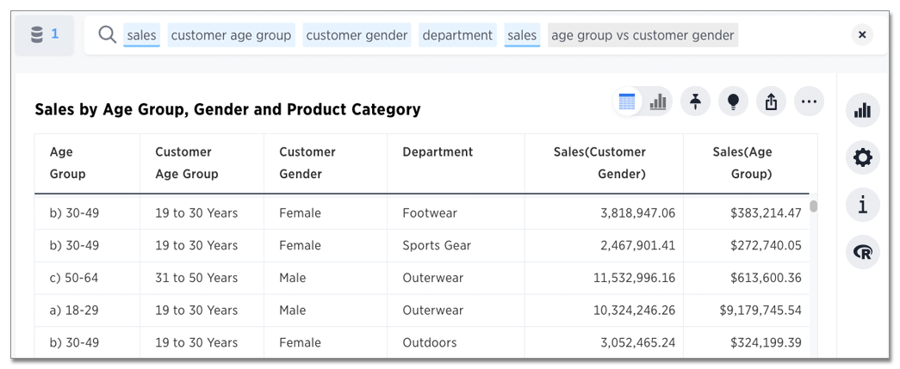This screenshot has height=369, width=900.
Task: Click the magnifying glass search icon
Action: click(x=107, y=34)
